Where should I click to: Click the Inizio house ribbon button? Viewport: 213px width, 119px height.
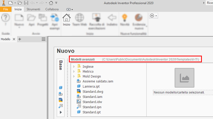(x=66, y=20)
